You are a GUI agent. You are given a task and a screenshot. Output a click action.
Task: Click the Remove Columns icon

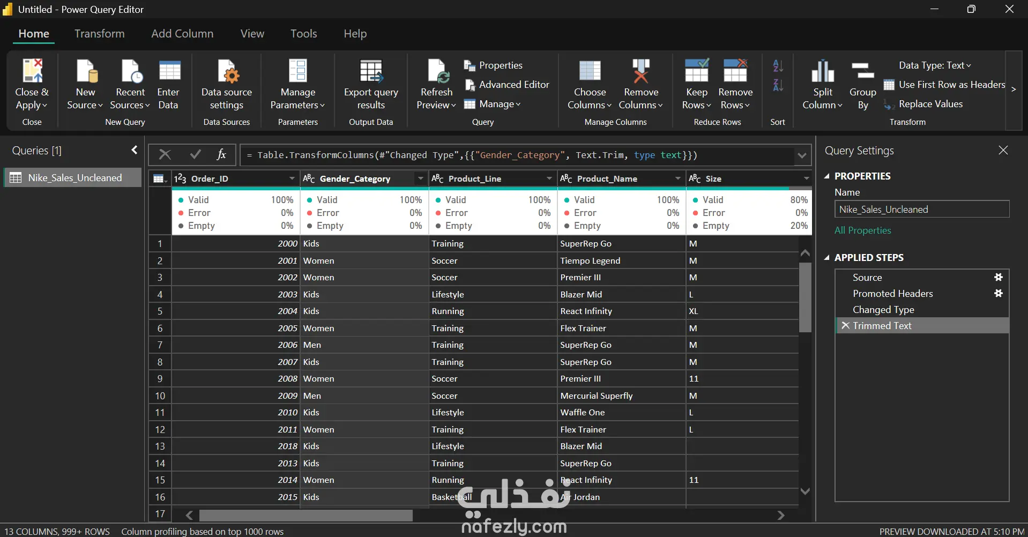(x=640, y=71)
